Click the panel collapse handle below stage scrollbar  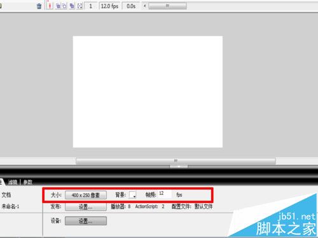(179, 166)
